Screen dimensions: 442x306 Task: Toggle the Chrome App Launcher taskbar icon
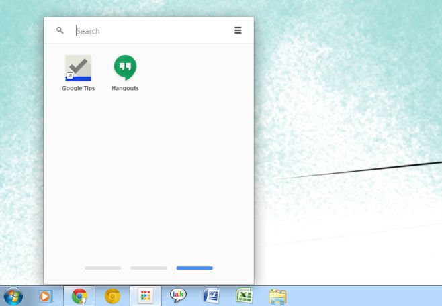tap(146, 296)
